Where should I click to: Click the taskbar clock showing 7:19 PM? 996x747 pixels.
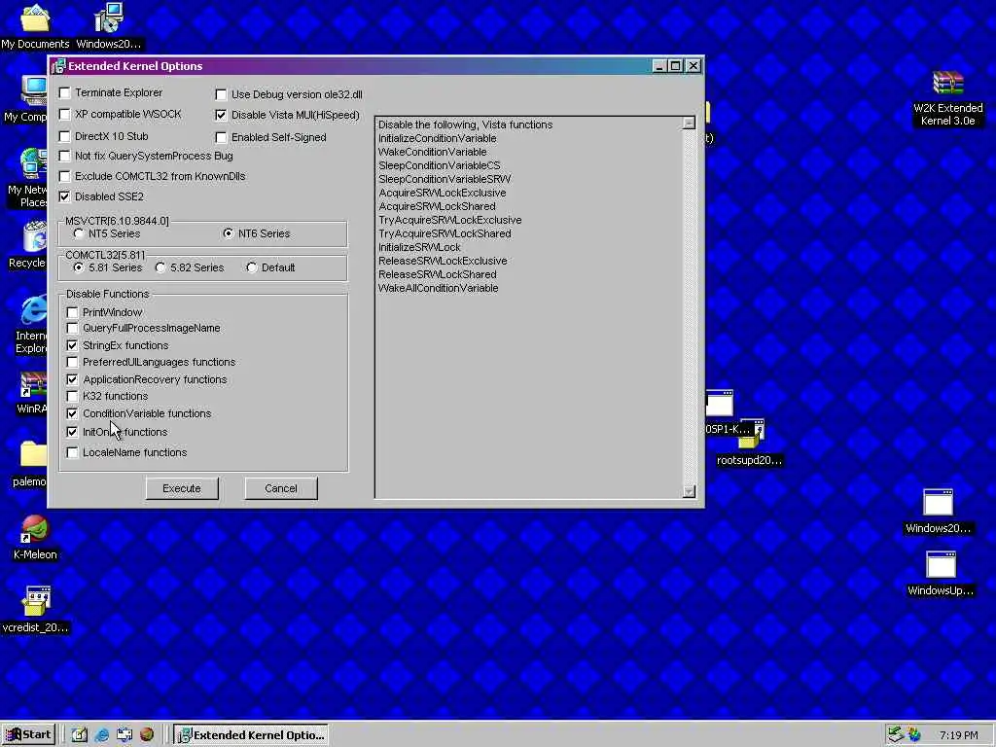pos(958,735)
